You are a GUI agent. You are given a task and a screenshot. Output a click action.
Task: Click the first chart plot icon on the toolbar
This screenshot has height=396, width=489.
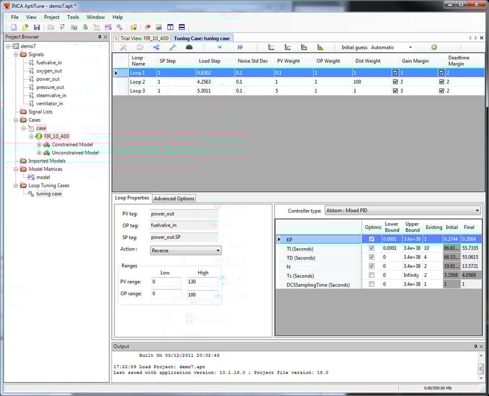click(x=271, y=46)
